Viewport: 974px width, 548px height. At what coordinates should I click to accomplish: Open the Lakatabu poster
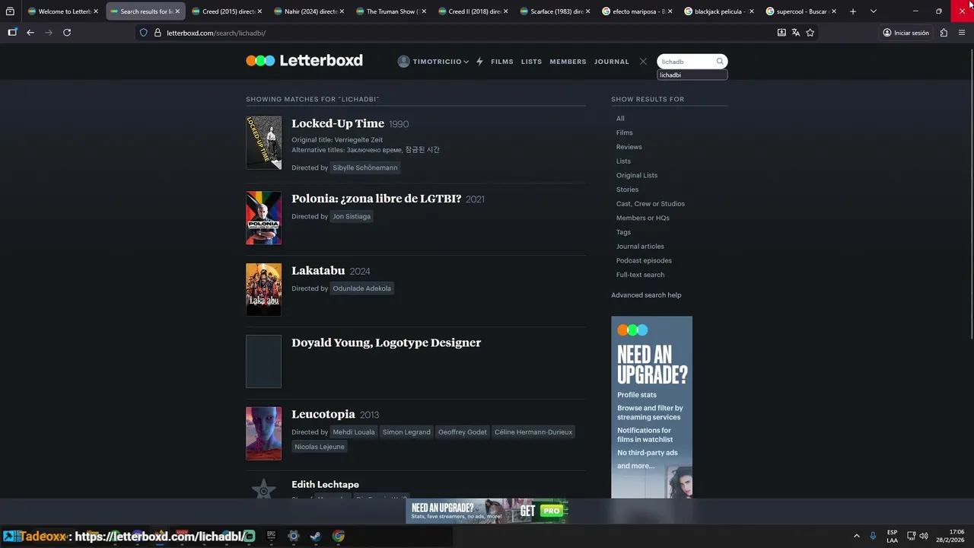263,289
